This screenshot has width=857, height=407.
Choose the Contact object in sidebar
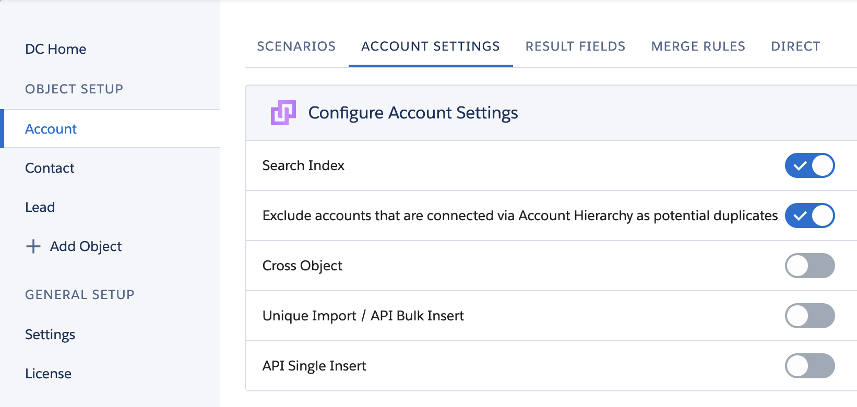click(x=50, y=168)
